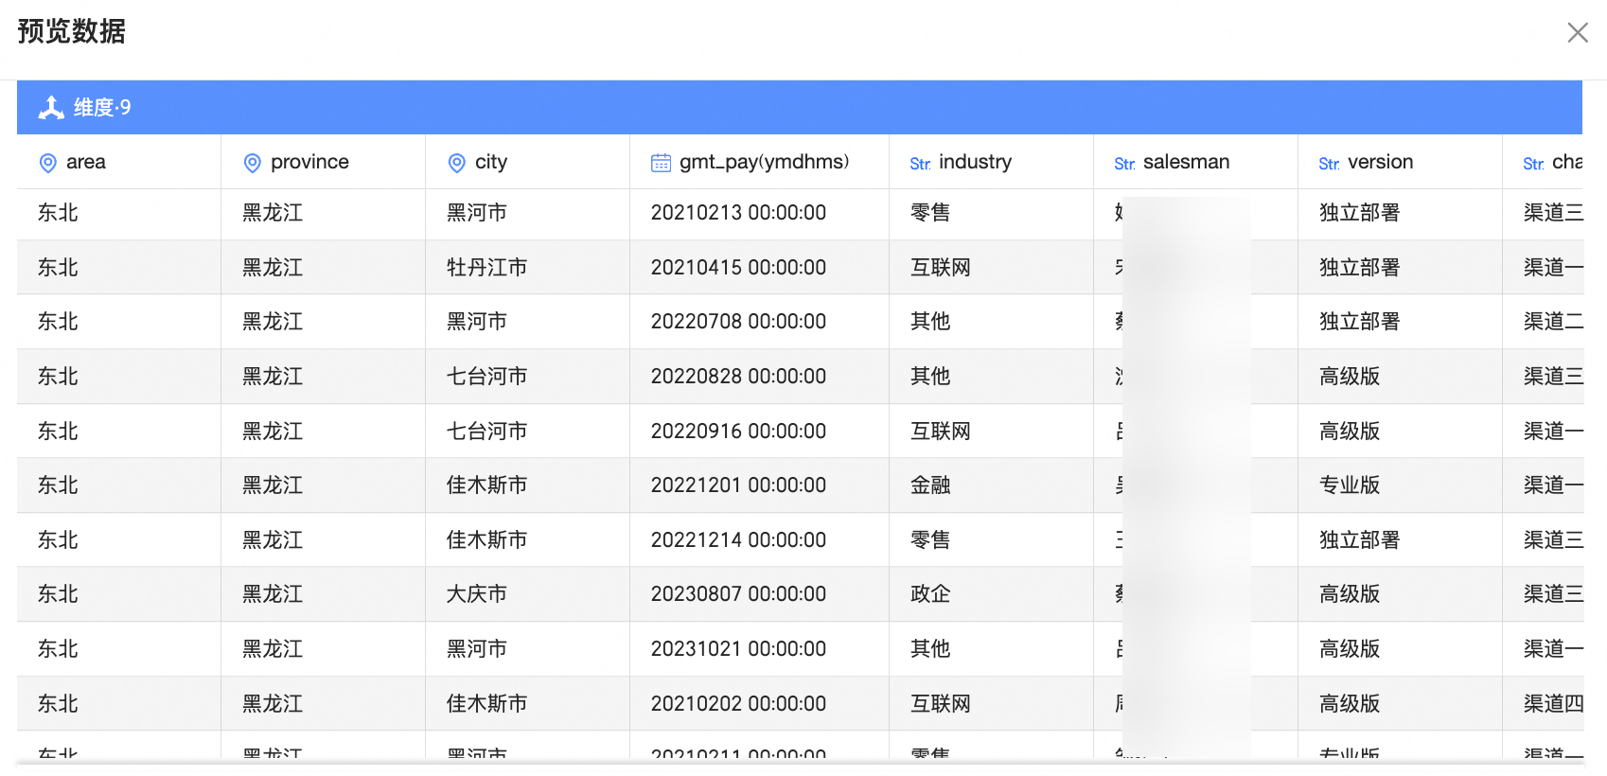Image resolution: width=1607 pixels, height=776 pixels.
Task: Click 其他 in the 20220708 row
Action: 930,322
